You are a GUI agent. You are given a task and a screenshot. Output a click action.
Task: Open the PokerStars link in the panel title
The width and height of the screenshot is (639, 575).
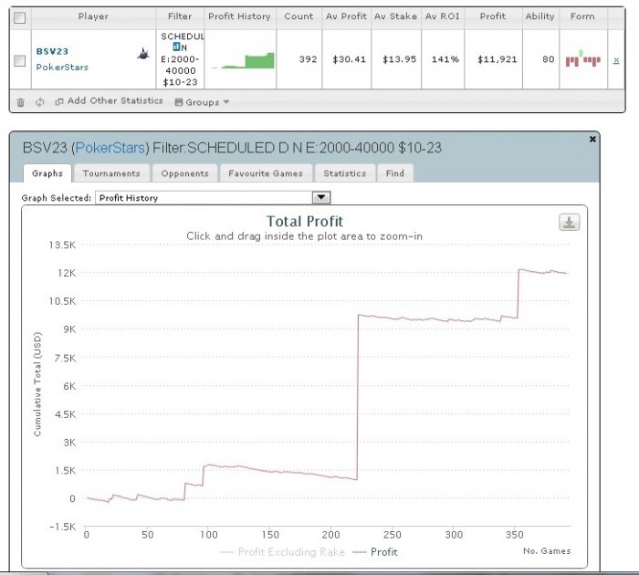coord(110,148)
